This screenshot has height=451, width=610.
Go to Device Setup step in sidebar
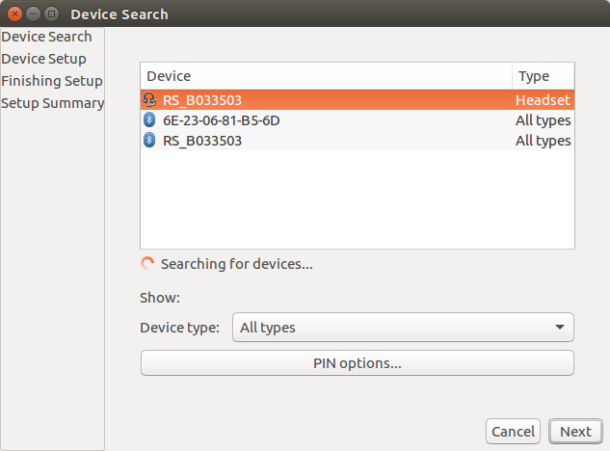click(44, 59)
